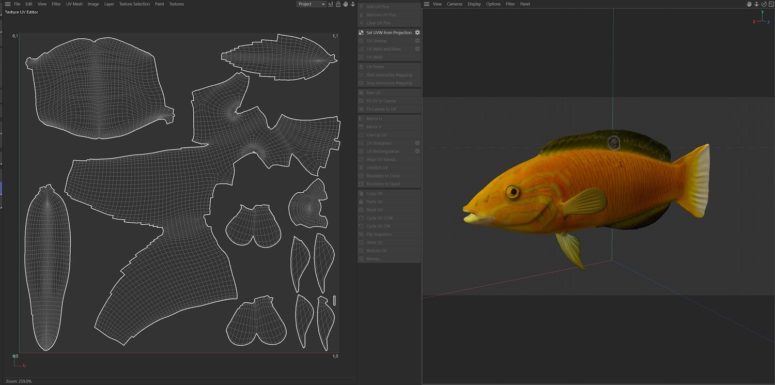Open Set UVW from Projection gear settings
The image size is (775, 385).
point(417,33)
